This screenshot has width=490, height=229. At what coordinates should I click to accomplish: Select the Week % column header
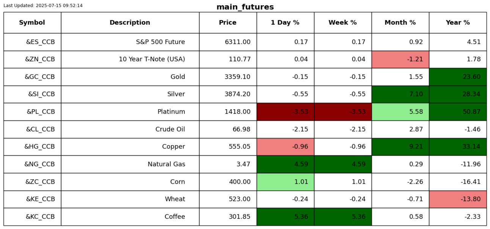coord(343,23)
